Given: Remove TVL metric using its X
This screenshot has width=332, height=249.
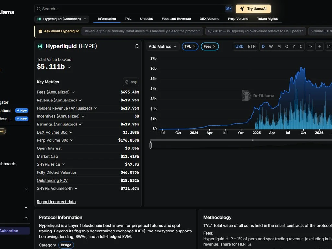Looking at the screenshot, I should pos(194,46).
